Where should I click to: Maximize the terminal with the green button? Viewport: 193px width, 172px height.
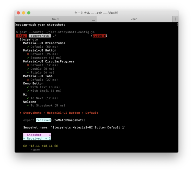[29, 13]
